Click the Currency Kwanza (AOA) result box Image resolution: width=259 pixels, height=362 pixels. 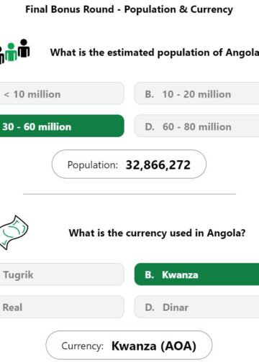[x=129, y=345]
